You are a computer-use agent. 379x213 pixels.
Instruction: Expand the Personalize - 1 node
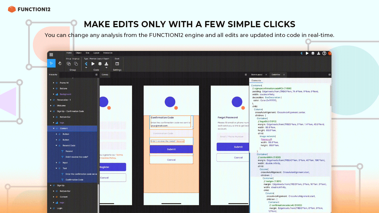click(51, 100)
